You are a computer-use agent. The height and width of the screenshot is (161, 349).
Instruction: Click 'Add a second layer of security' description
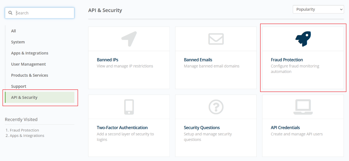(x=125, y=137)
